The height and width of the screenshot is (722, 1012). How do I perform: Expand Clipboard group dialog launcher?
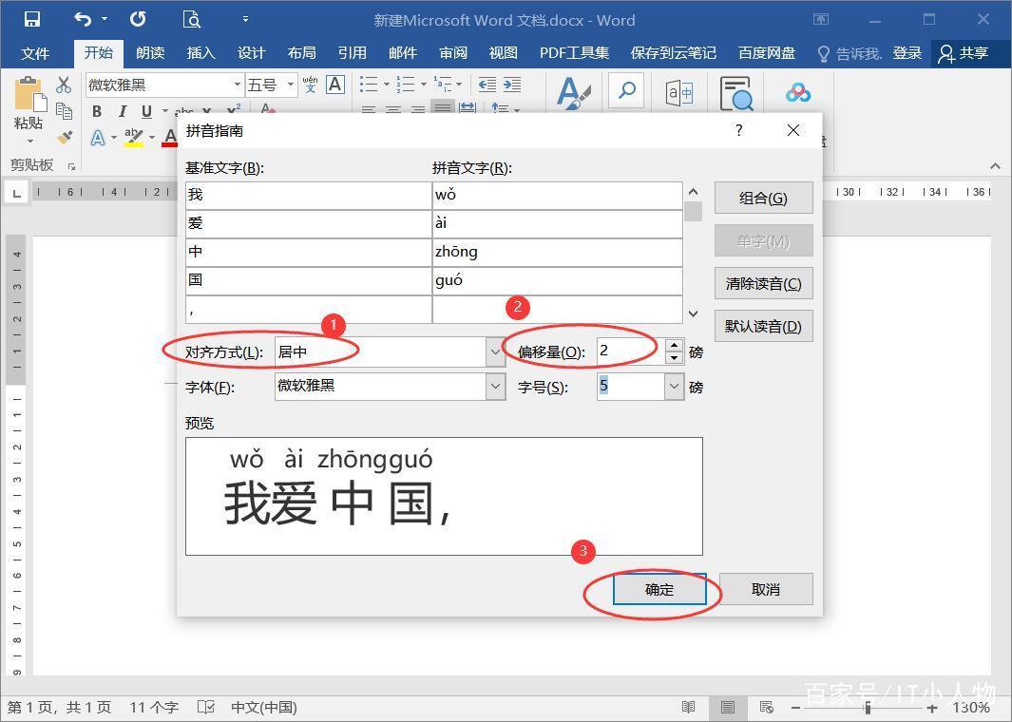tap(71, 166)
